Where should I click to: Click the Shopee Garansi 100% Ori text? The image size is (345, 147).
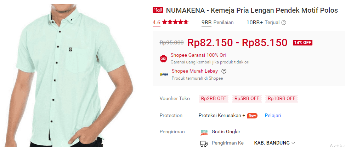click(x=198, y=55)
